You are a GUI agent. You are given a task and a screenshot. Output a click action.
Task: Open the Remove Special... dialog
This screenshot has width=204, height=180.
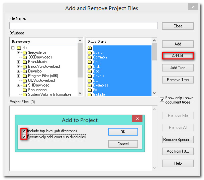[x=178, y=140]
